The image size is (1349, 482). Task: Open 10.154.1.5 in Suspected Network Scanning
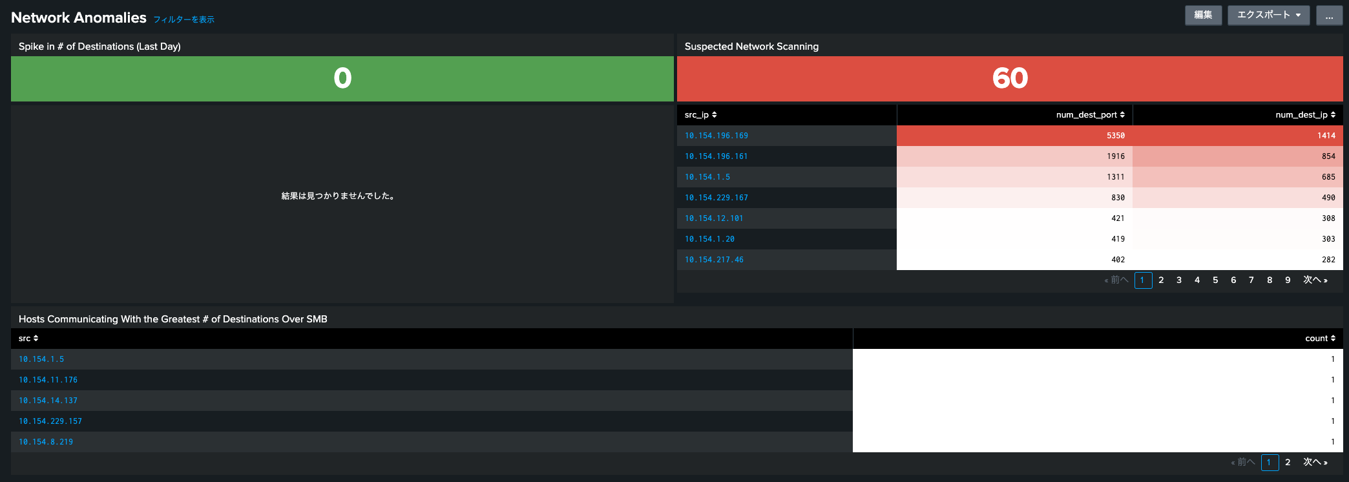[707, 177]
